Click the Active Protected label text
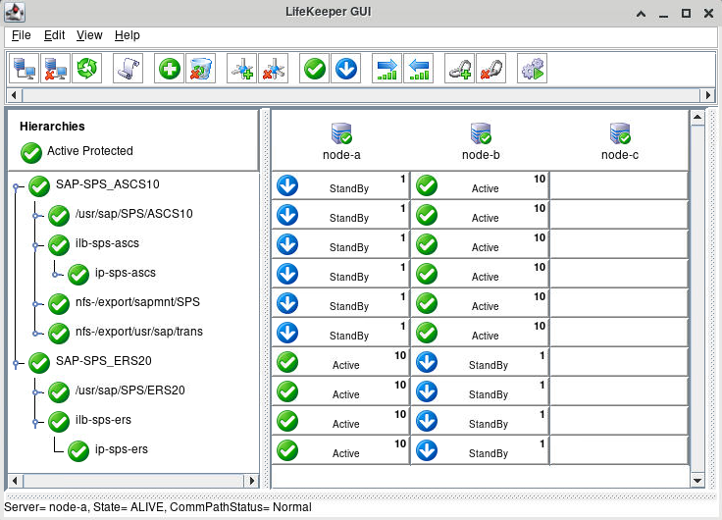The height and width of the screenshot is (520, 722). [90, 151]
